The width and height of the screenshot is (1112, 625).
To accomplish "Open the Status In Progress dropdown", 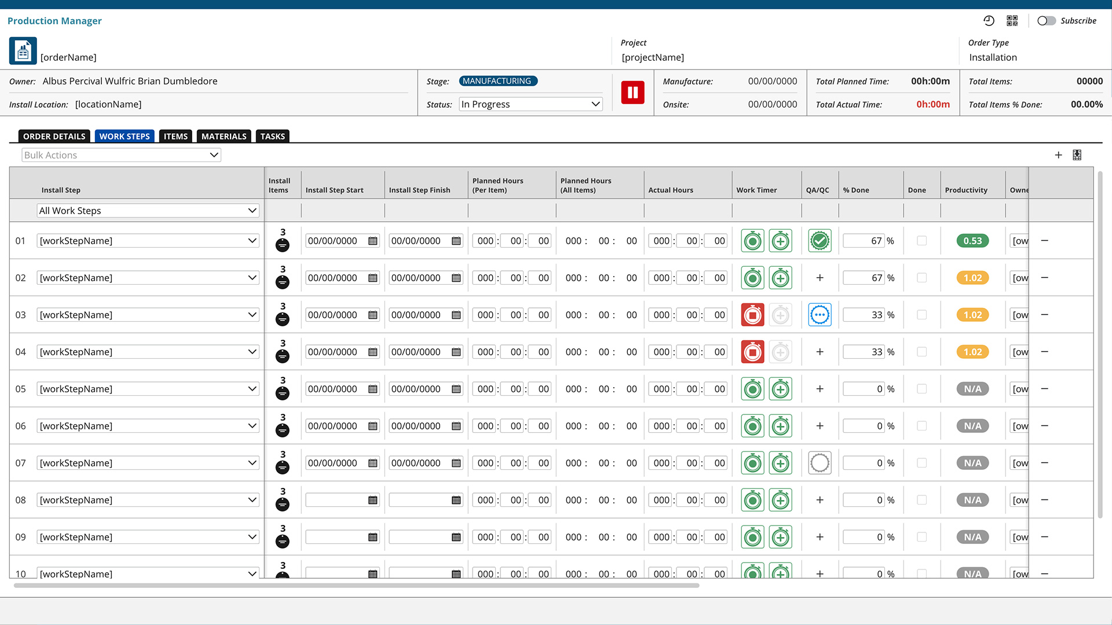I will (530, 104).
